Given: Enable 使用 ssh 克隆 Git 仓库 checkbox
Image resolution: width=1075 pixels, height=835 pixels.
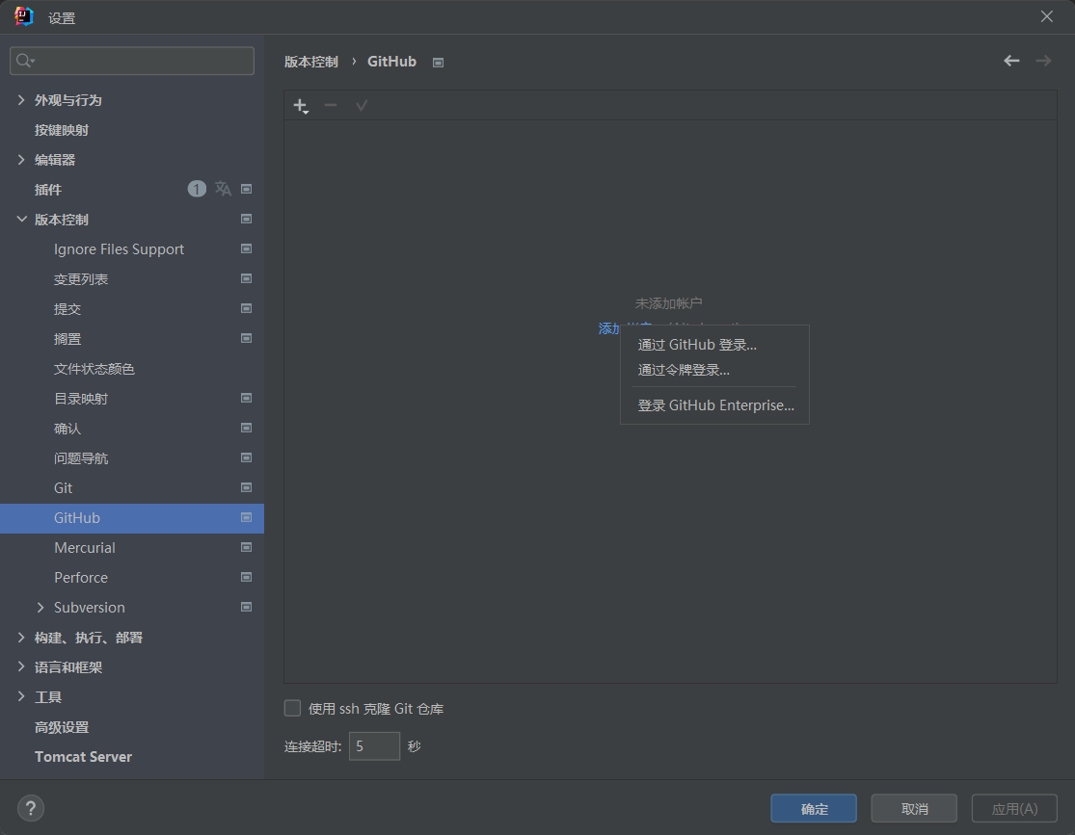Looking at the screenshot, I should 293,708.
